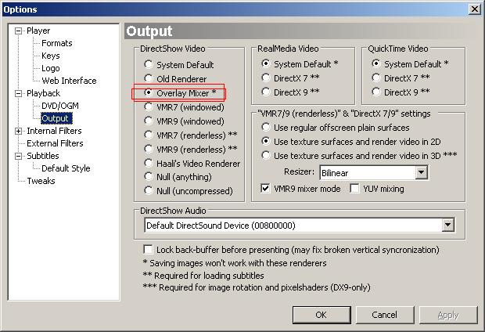Select RealMedia System Default option

(300, 63)
